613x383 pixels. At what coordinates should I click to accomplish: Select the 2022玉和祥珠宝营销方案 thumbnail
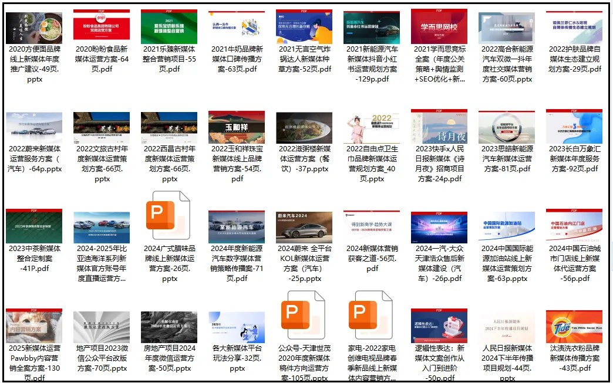pyautogui.click(x=237, y=126)
